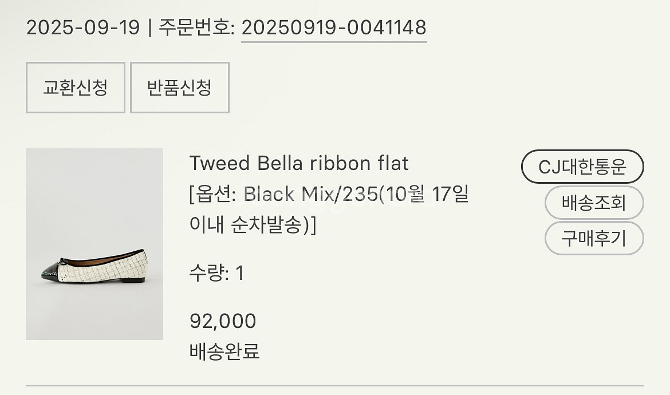Click the CJ대한통운 courier button
Viewport: 670px width, 395px height.
[582, 167]
